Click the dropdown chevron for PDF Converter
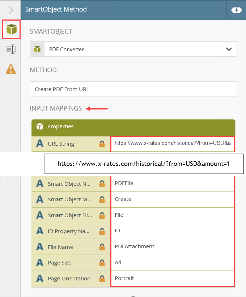The image size is (246, 297). tap(229, 49)
